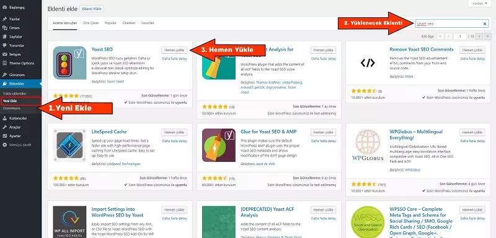Install WPSSO Core with Hemen yükle
The height and width of the screenshot is (238, 496).
(x=472, y=210)
